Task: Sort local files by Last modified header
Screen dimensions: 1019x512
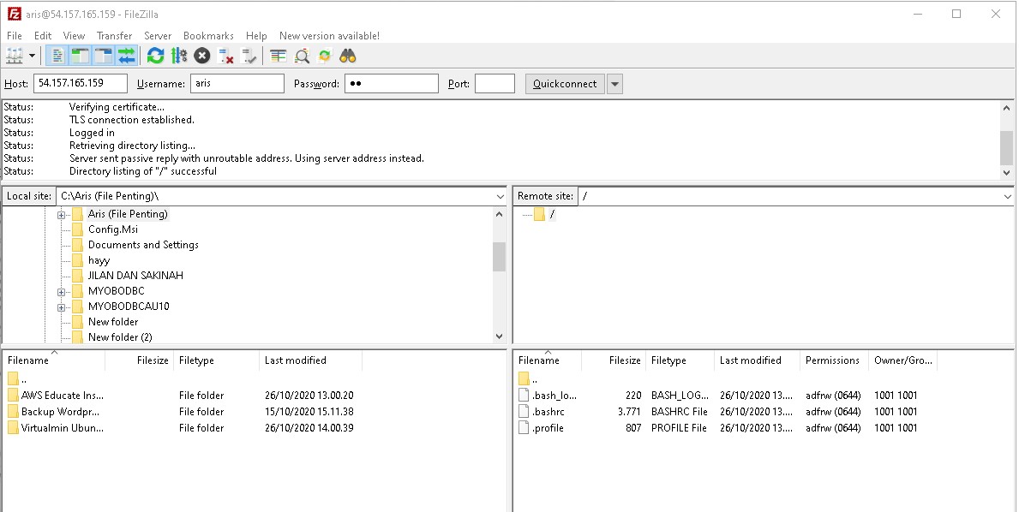Action: 310,360
